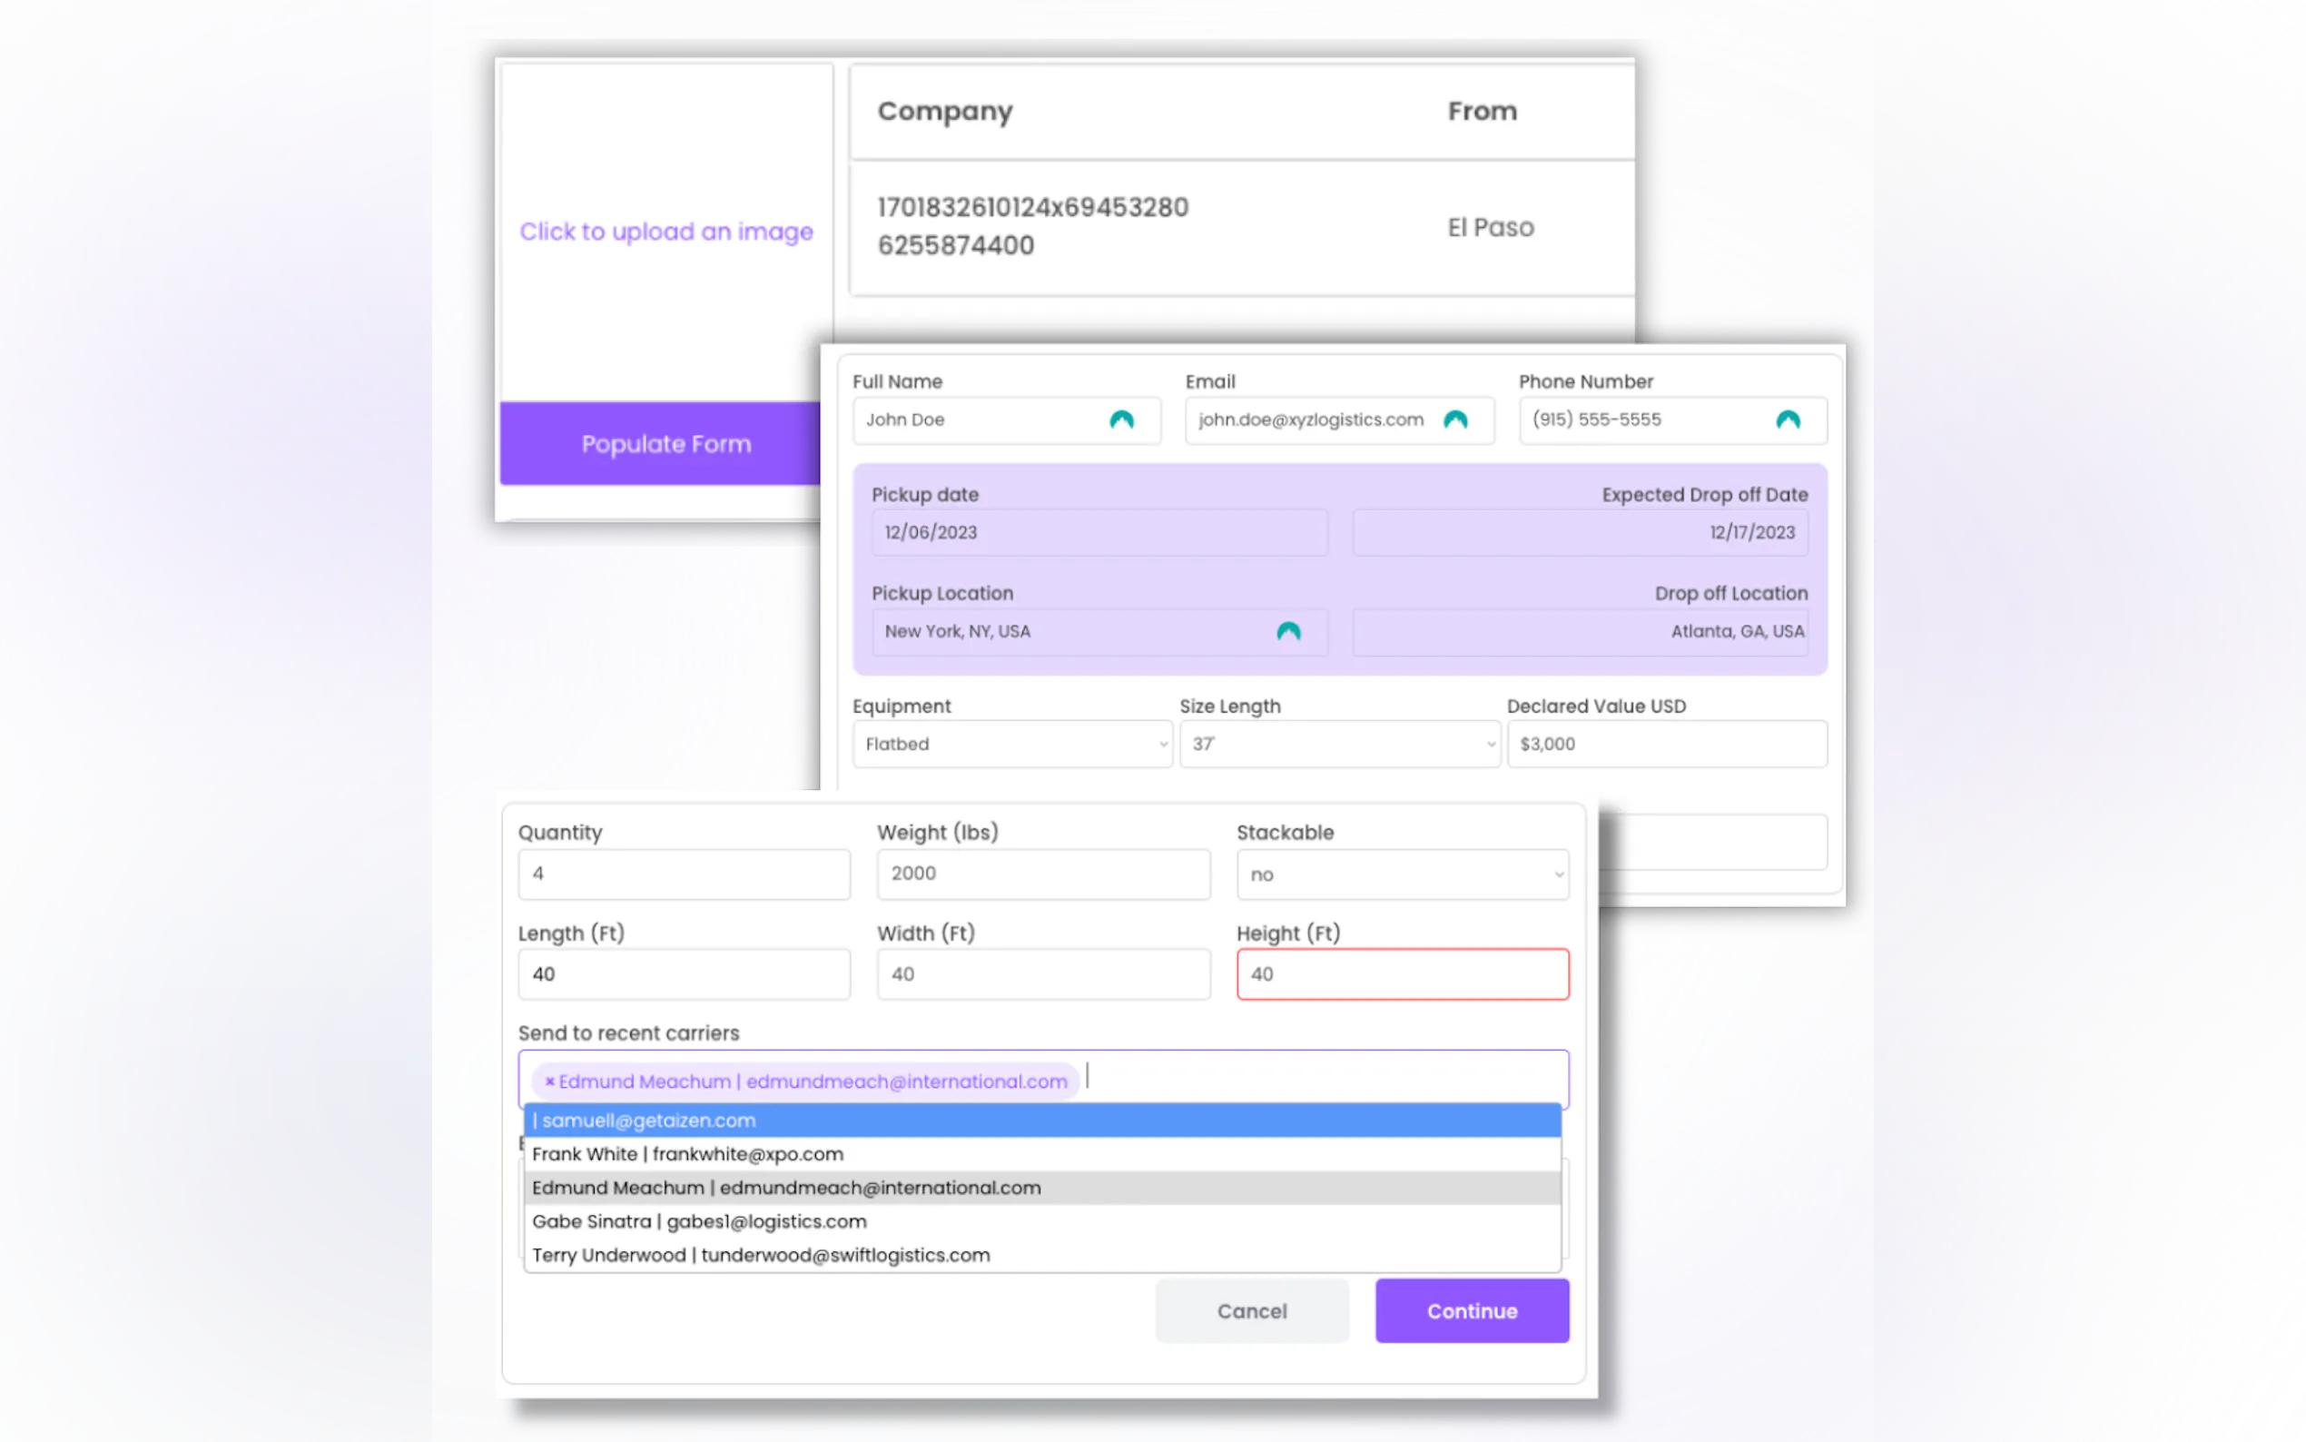This screenshot has height=1442, width=2306.
Task: Click the Cancel button
Action: point(1251,1311)
